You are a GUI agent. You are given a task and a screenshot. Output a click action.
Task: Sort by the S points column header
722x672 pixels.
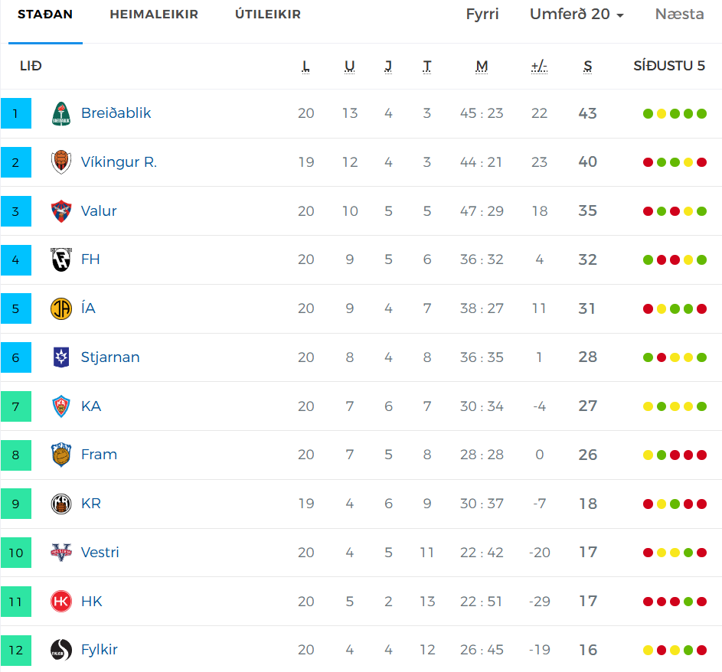[587, 67]
